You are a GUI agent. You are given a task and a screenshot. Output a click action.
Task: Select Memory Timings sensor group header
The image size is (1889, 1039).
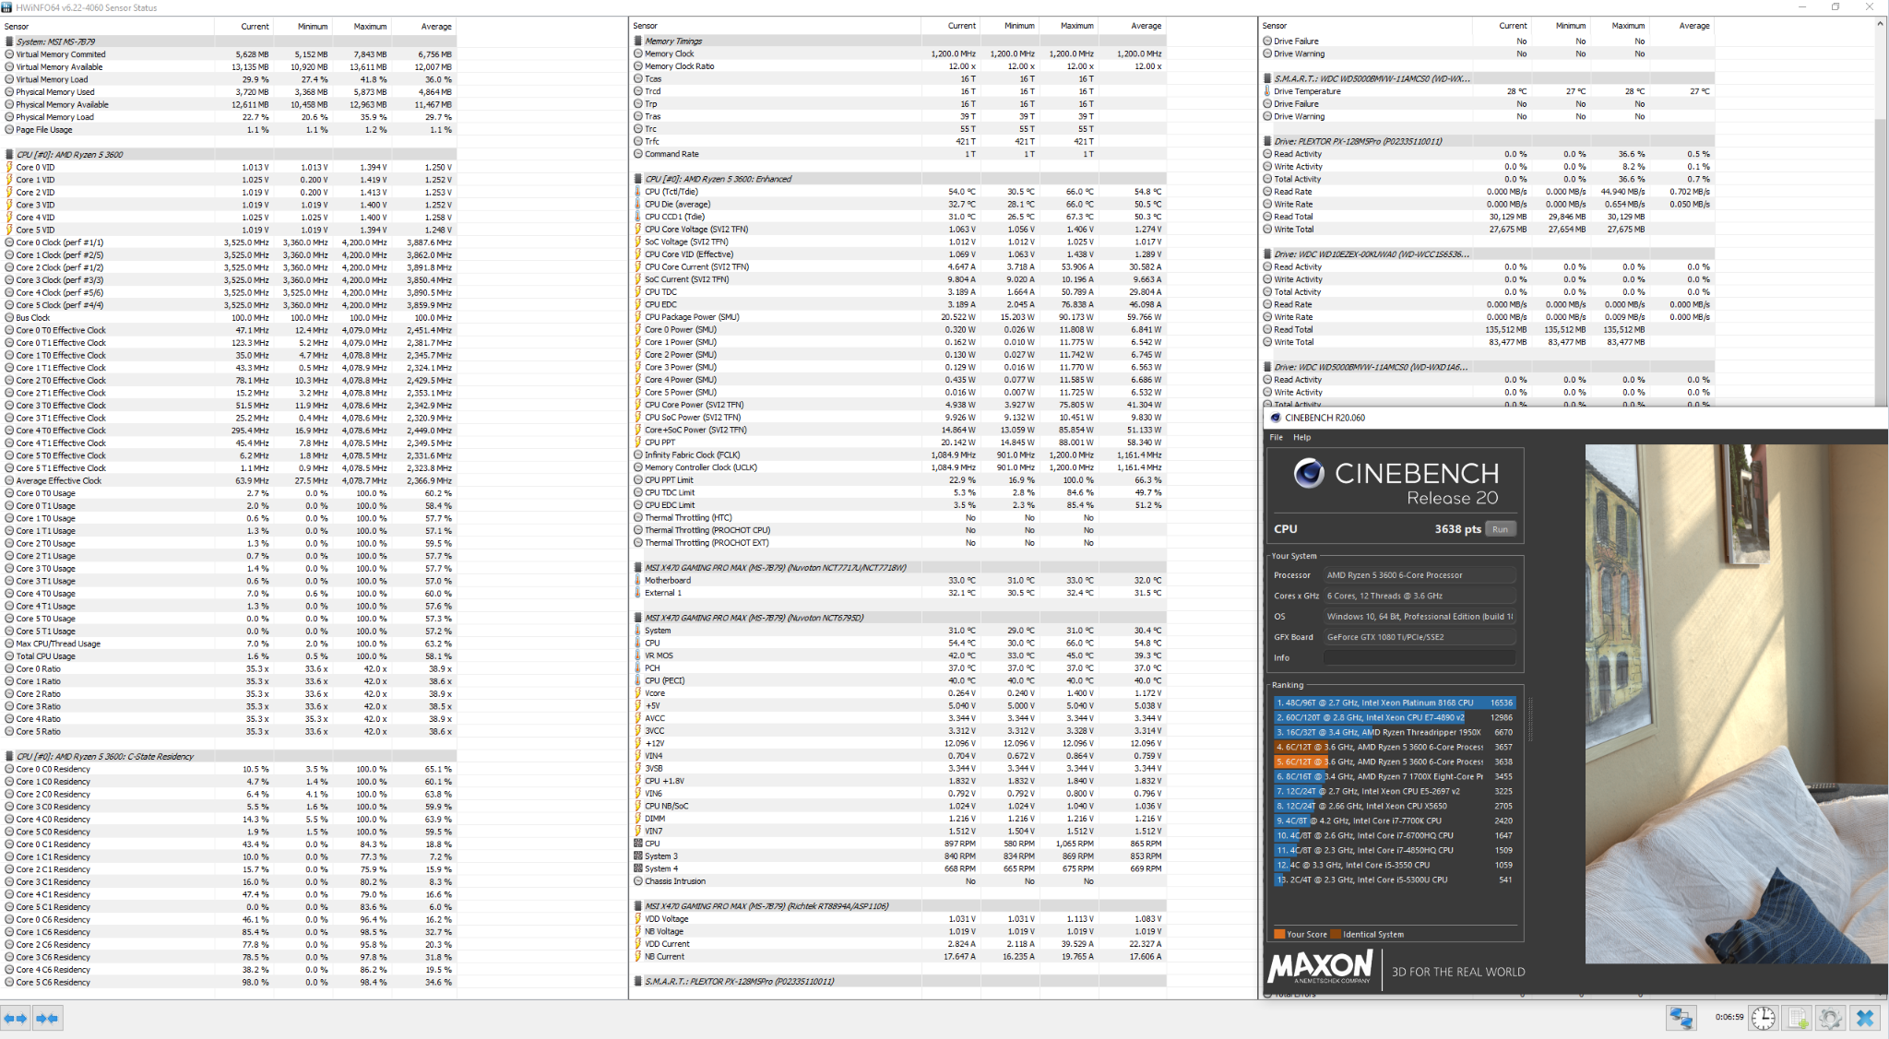coord(673,41)
